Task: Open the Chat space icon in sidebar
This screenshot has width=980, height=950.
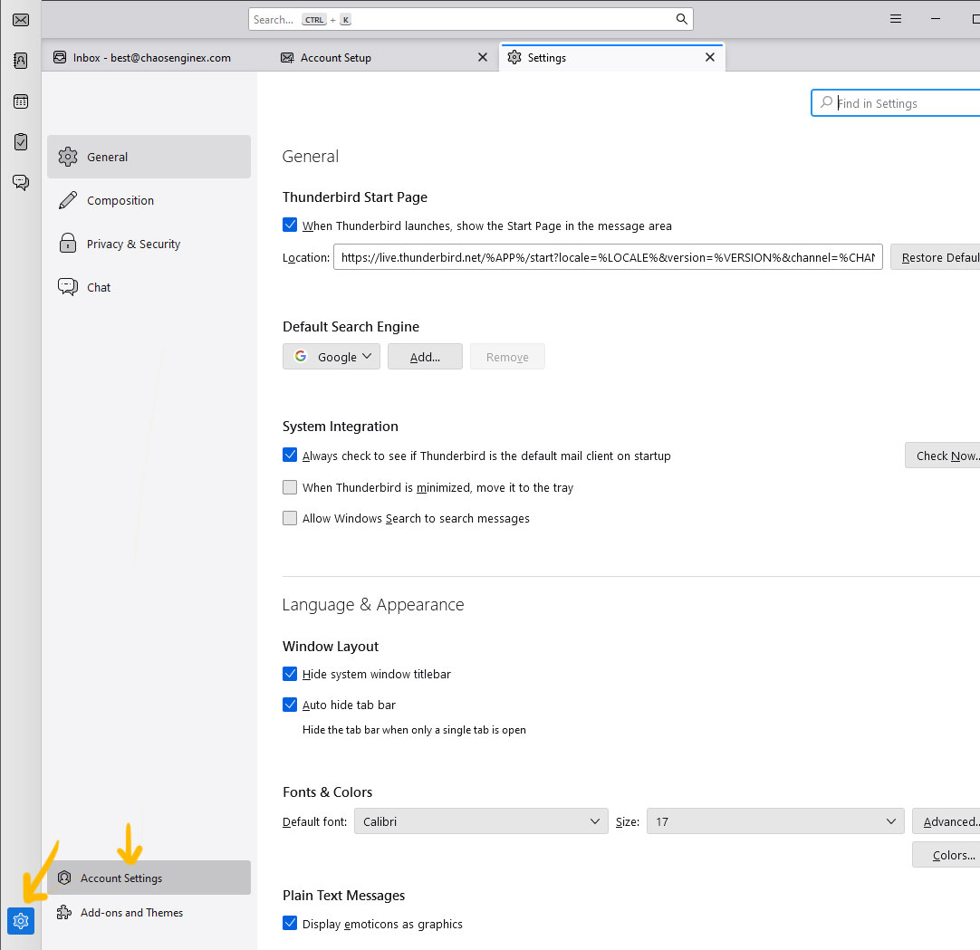Action: pyautogui.click(x=20, y=182)
